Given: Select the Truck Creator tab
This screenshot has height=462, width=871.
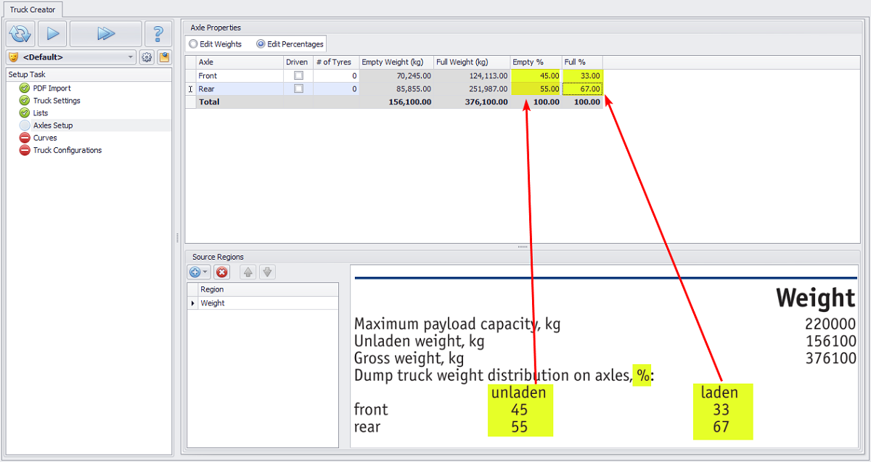Looking at the screenshot, I should (x=32, y=9).
